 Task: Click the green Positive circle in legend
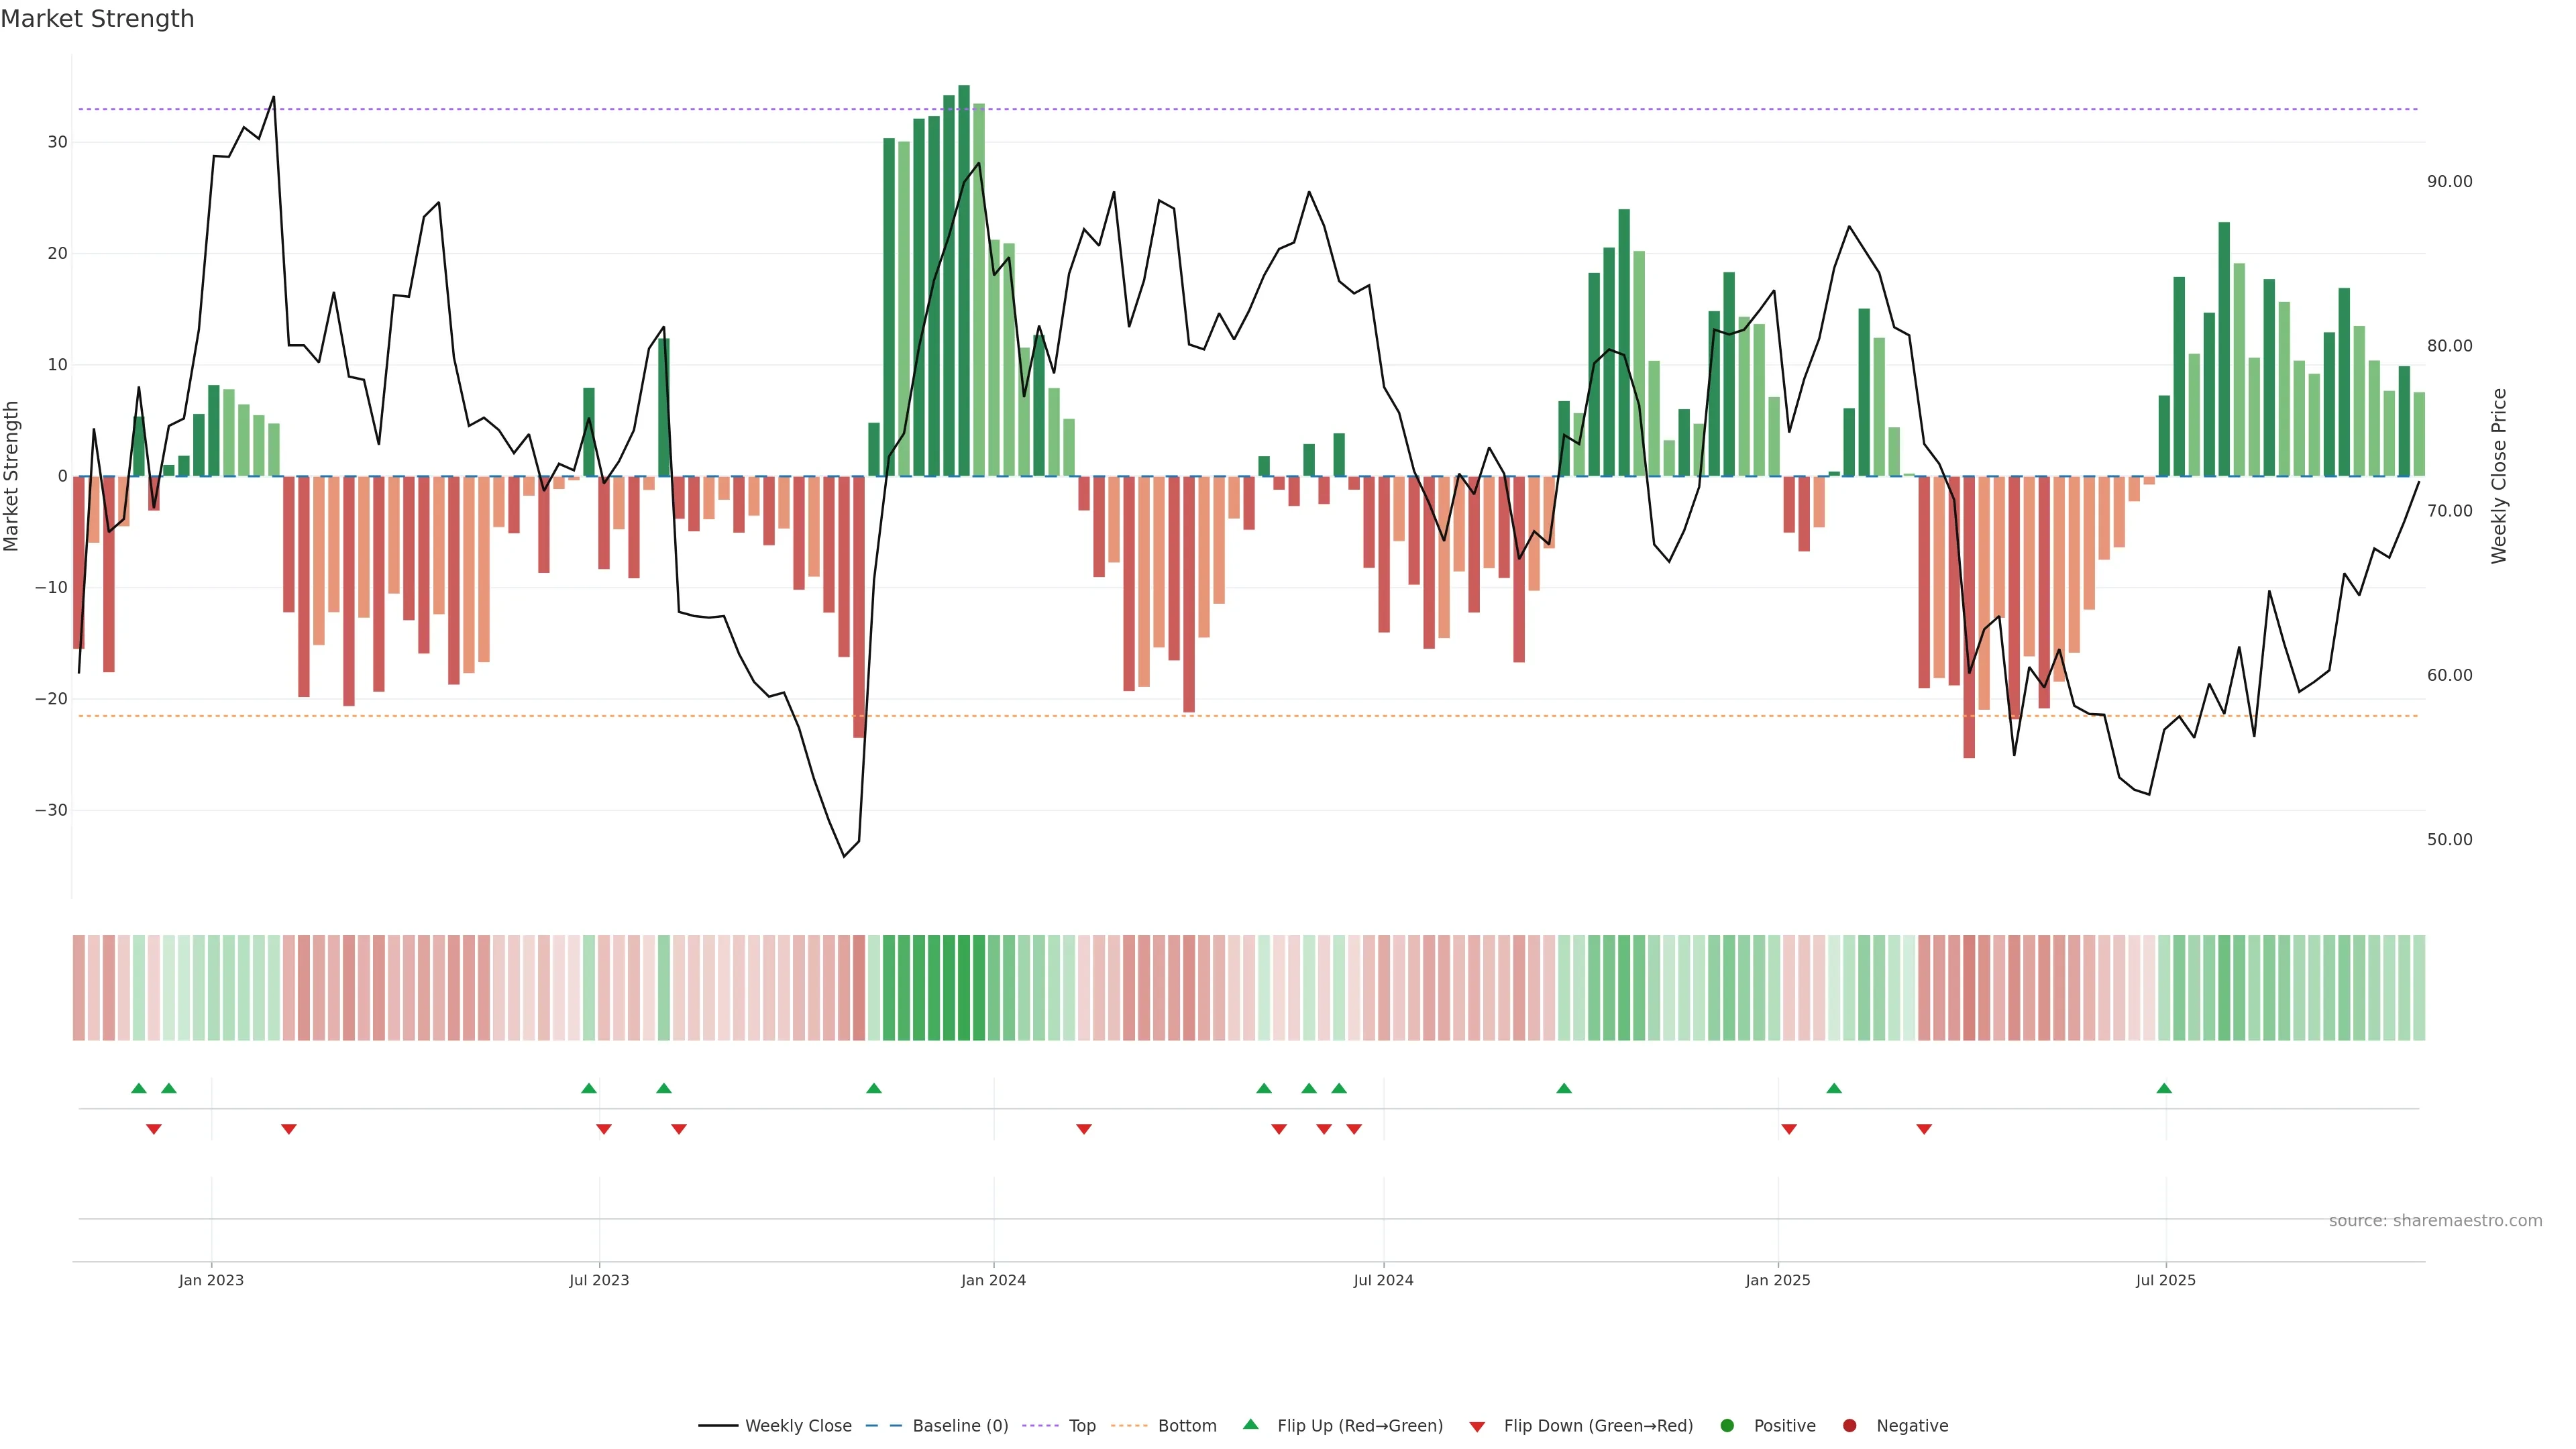1727,1426
